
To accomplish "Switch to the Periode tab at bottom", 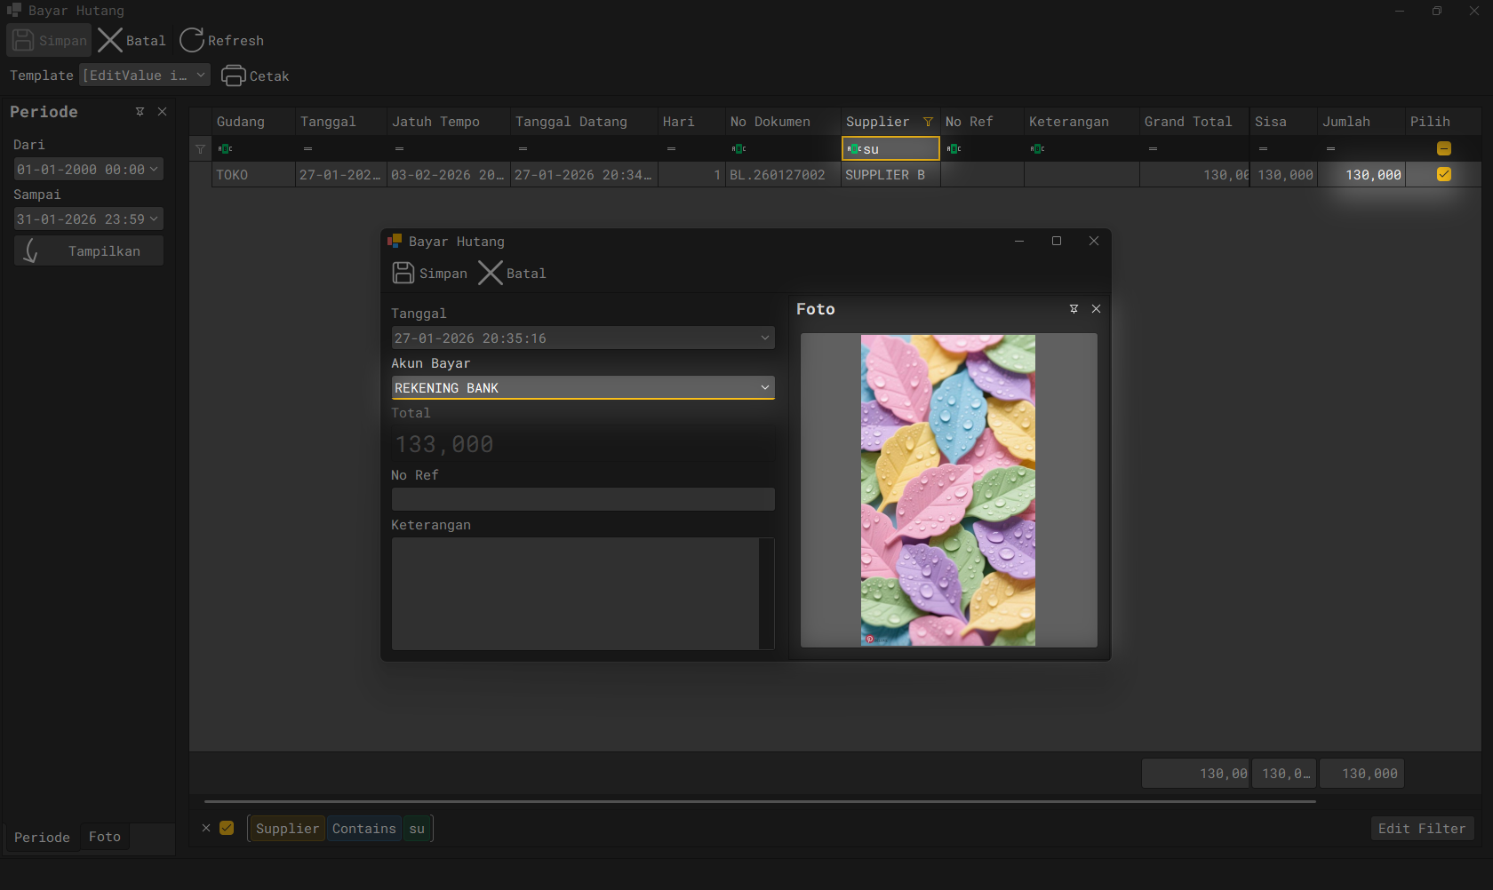I will click(42, 837).
